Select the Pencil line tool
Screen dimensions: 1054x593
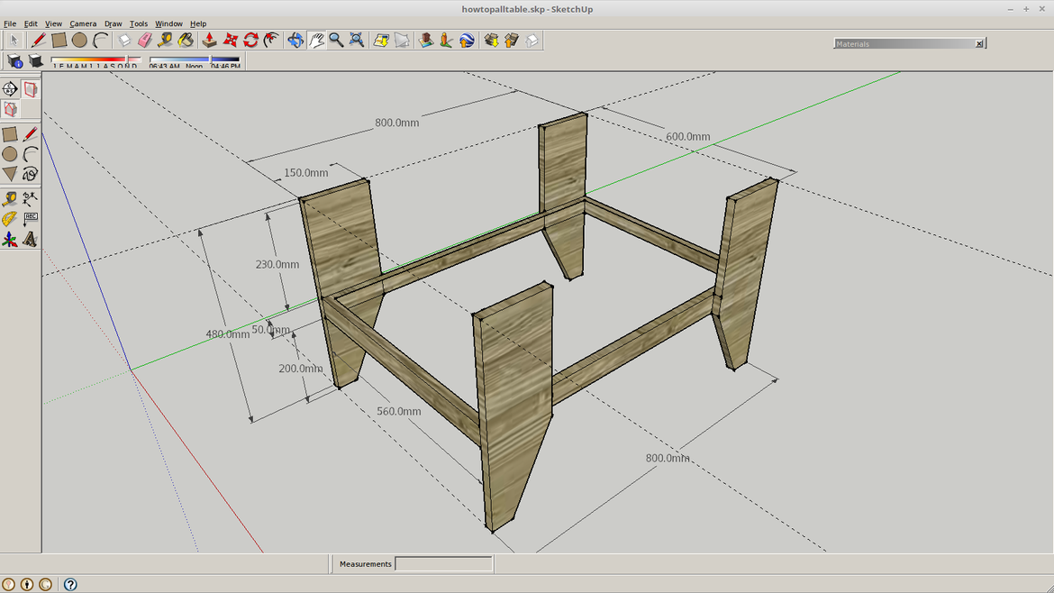[x=38, y=40]
